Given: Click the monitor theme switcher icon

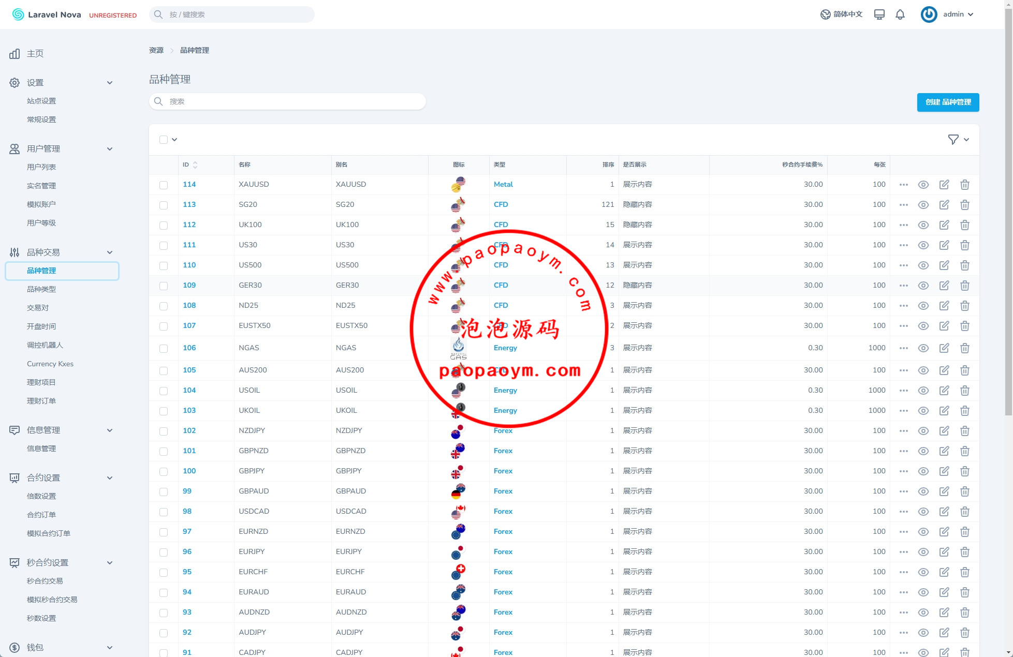Looking at the screenshot, I should (x=879, y=14).
